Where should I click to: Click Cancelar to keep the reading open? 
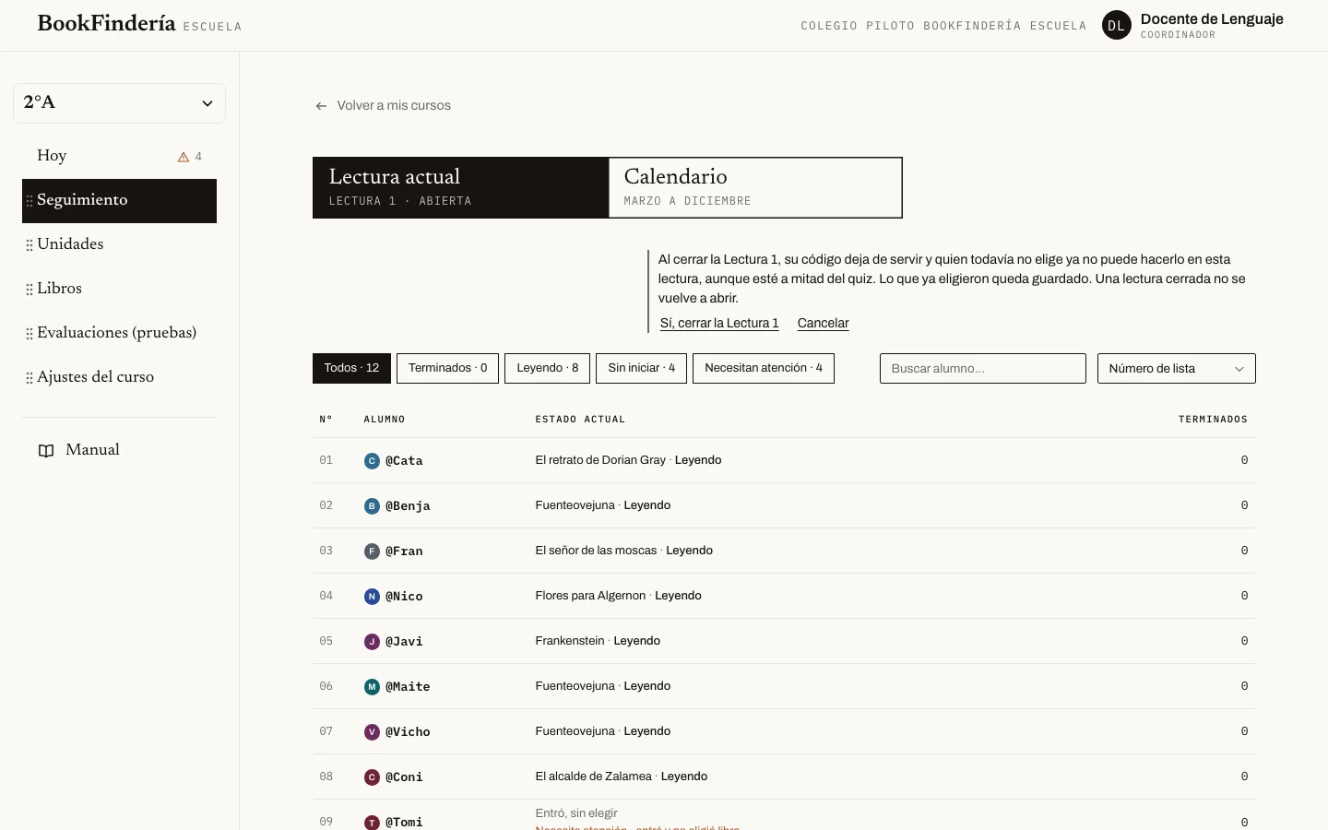coord(823,324)
